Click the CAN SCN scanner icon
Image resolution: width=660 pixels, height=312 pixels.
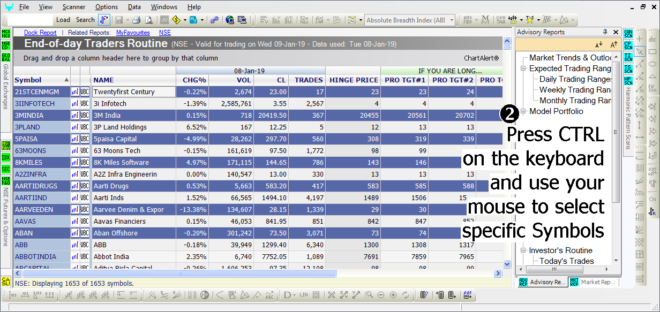(x=628, y=34)
